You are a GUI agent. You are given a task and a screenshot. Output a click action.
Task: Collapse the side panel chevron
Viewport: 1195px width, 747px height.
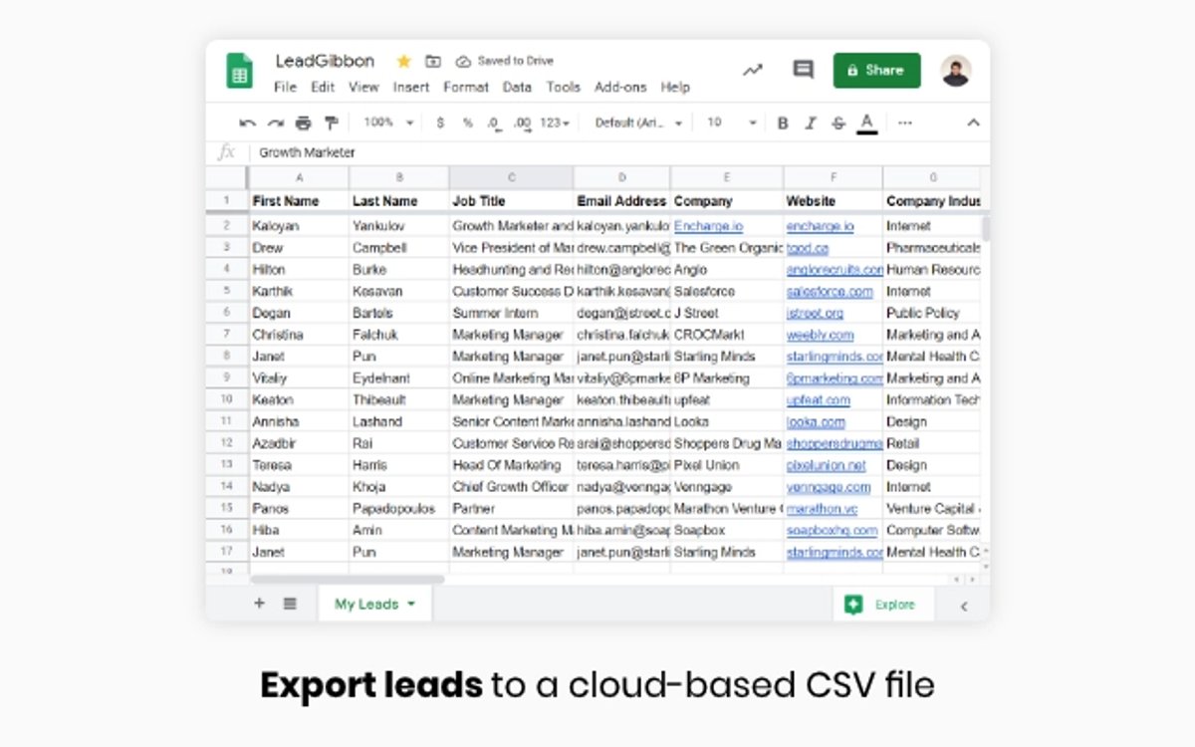tap(963, 605)
